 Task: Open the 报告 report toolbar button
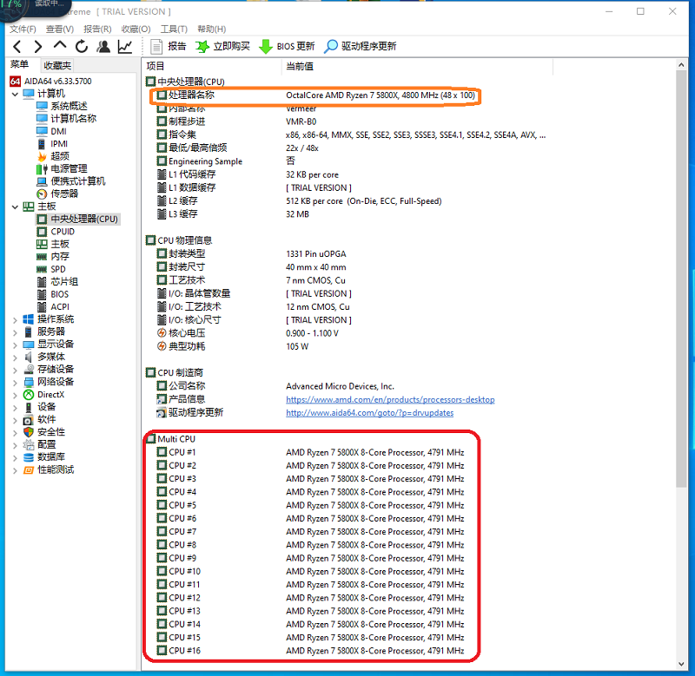169,47
